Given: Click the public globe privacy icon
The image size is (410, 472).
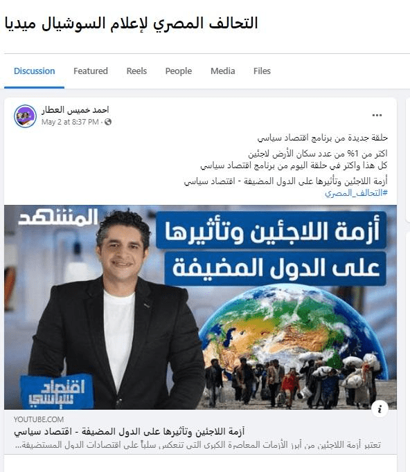Looking at the screenshot, I should 108,122.
